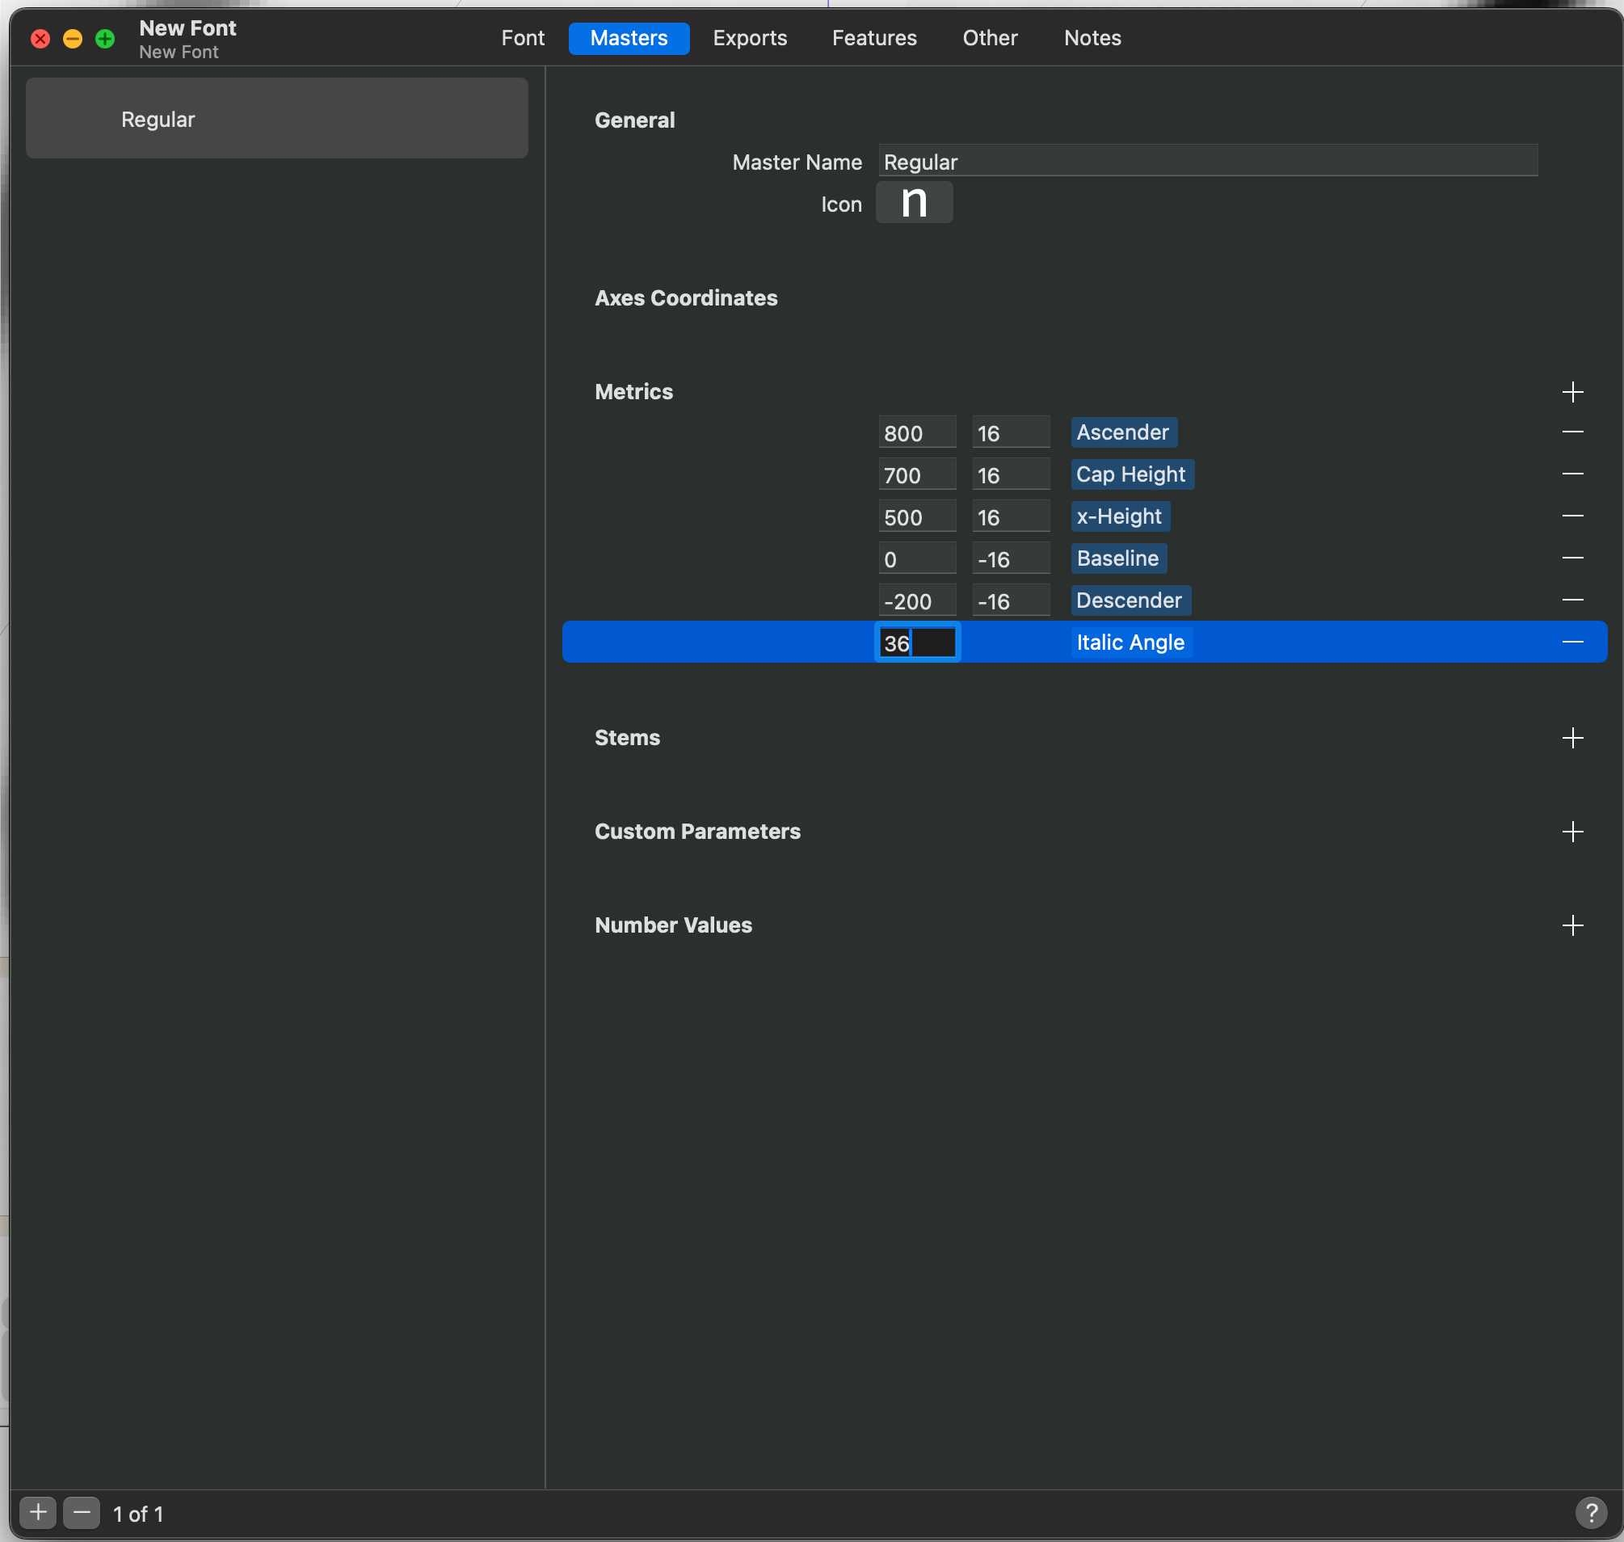Choose master icon showing letter n
This screenshot has height=1542, width=1624.
pos(914,202)
